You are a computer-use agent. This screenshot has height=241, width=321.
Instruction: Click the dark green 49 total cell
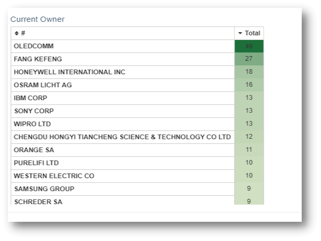(x=249, y=46)
